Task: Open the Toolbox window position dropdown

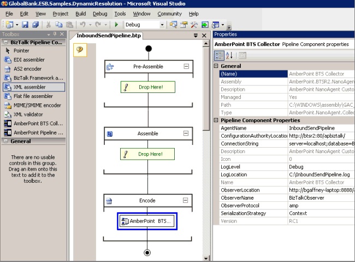Action: tap(49, 34)
